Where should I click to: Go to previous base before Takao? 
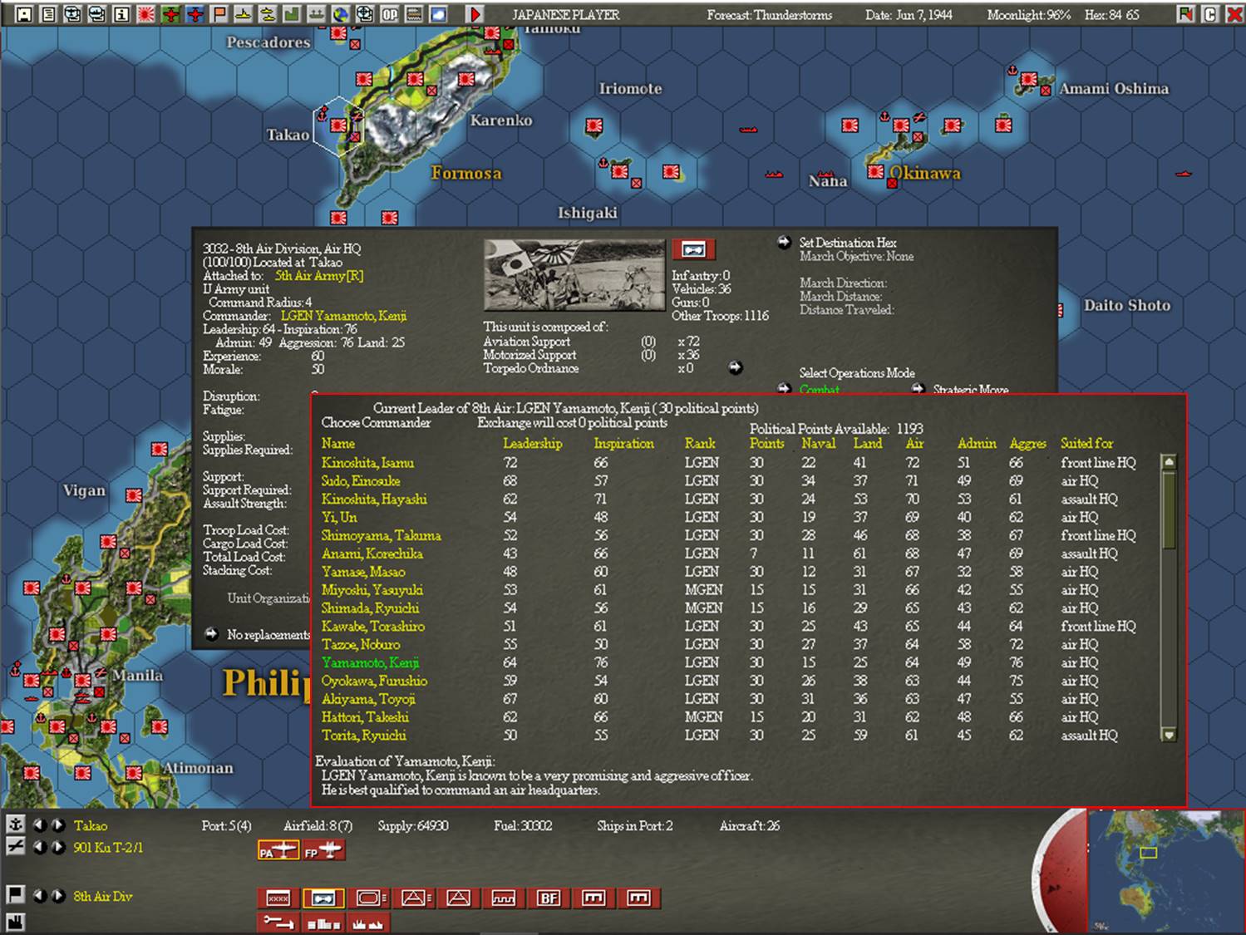[40, 824]
